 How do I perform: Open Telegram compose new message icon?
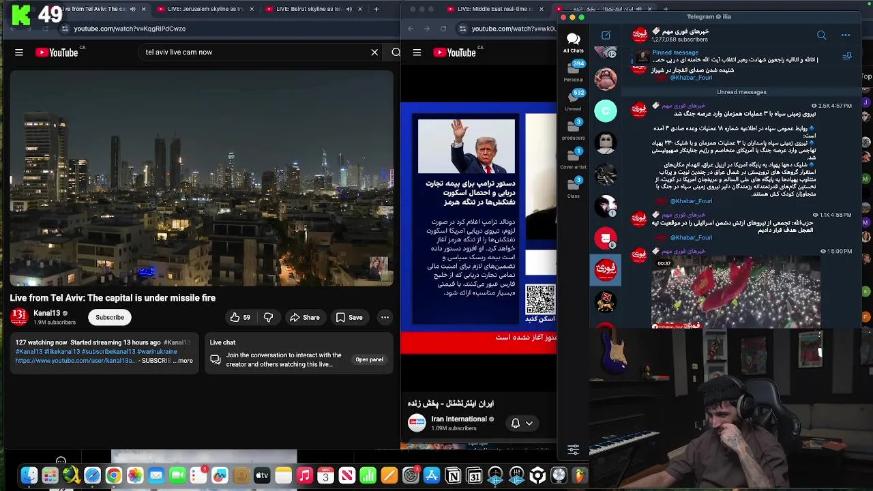(606, 35)
